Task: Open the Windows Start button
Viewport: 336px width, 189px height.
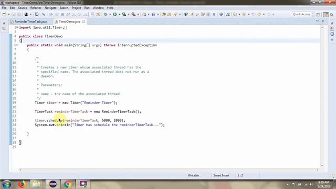Action: click(7, 184)
